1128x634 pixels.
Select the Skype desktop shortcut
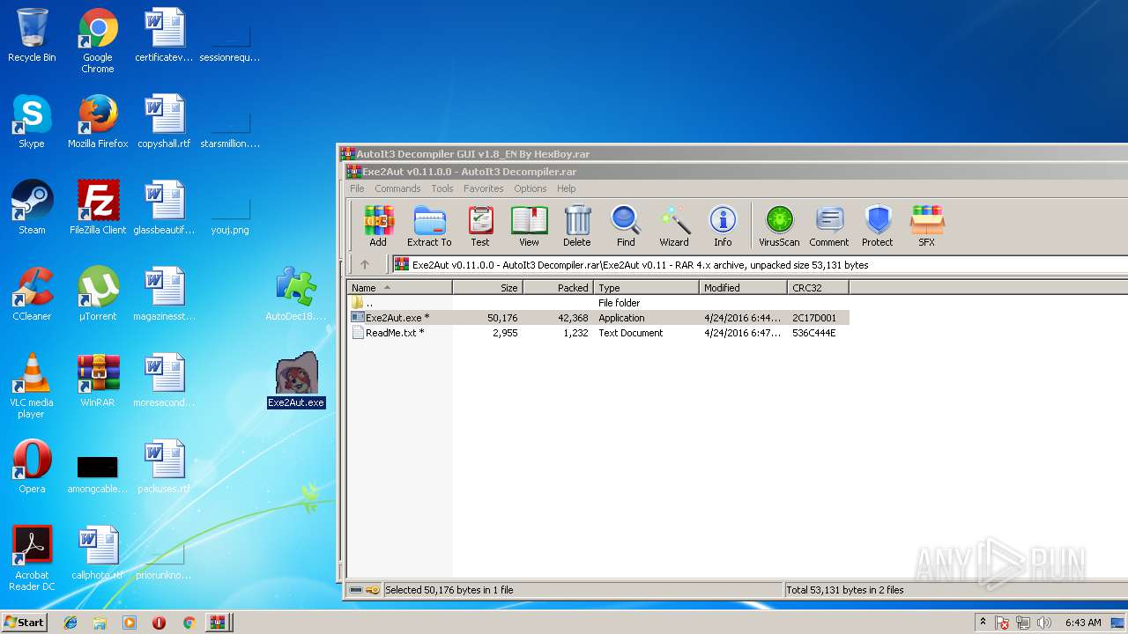pyautogui.click(x=32, y=122)
